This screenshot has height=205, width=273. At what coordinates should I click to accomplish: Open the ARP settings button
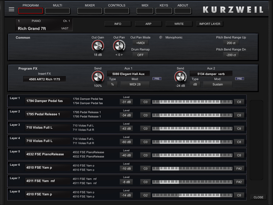[148, 24]
